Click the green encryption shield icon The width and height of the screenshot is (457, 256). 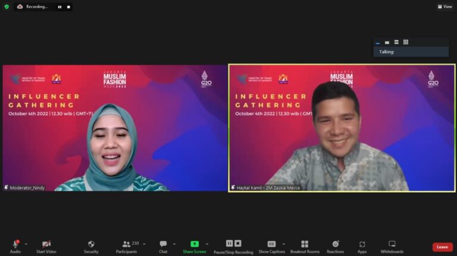[7, 7]
